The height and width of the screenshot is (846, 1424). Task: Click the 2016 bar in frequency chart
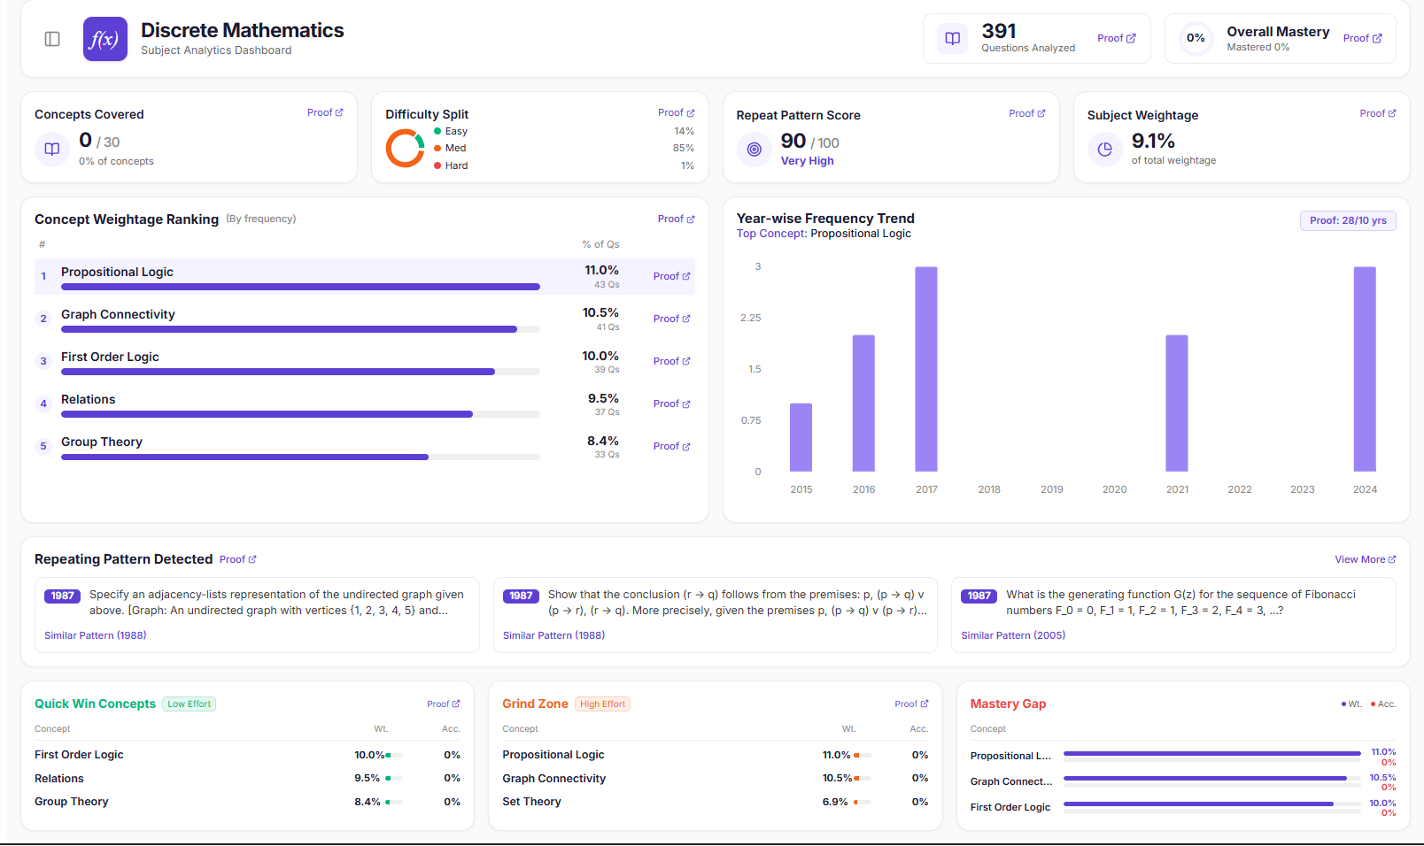pyautogui.click(x=863, y=404)
